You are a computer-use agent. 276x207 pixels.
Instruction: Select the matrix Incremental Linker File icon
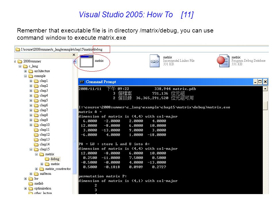[155, 61]
